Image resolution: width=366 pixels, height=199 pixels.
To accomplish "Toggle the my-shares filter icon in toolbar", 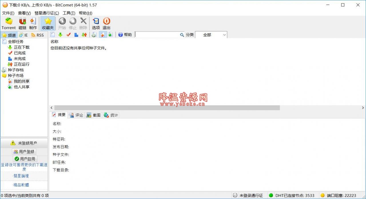I will (x=103, y=35).
